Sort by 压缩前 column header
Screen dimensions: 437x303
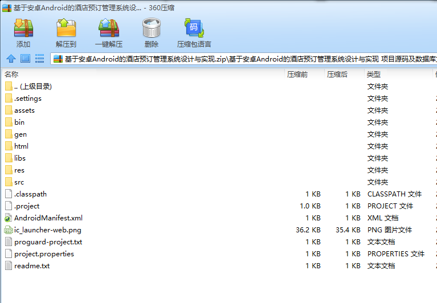click(x=297, y=75)
